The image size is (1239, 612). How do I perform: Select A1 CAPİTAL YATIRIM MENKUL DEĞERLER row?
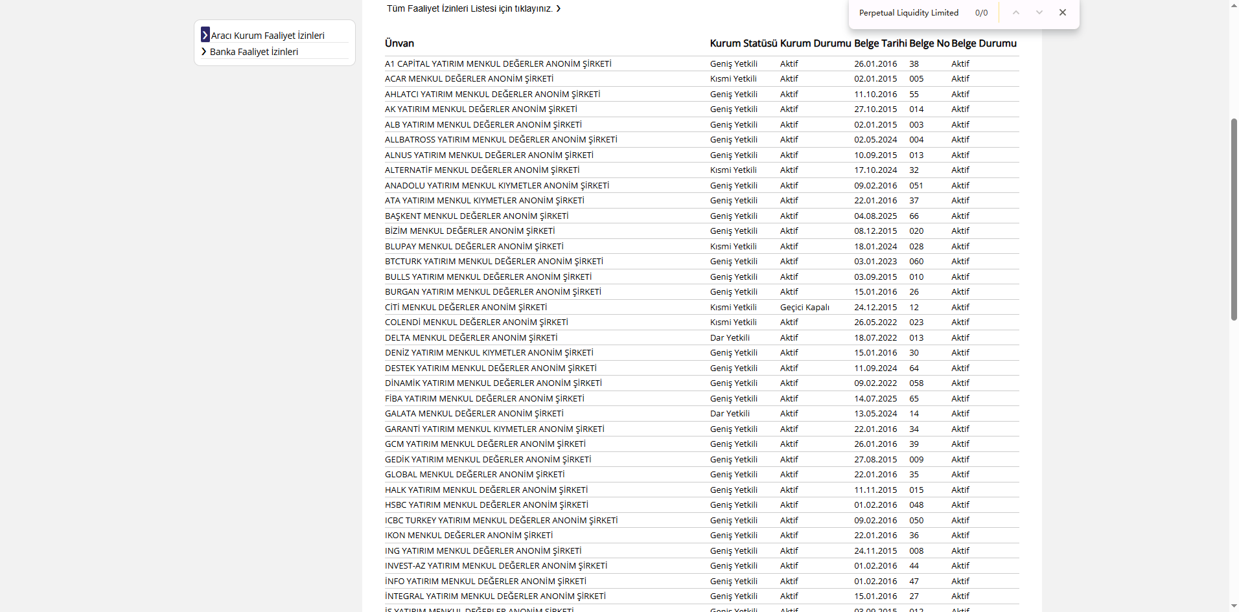(498, 64)
